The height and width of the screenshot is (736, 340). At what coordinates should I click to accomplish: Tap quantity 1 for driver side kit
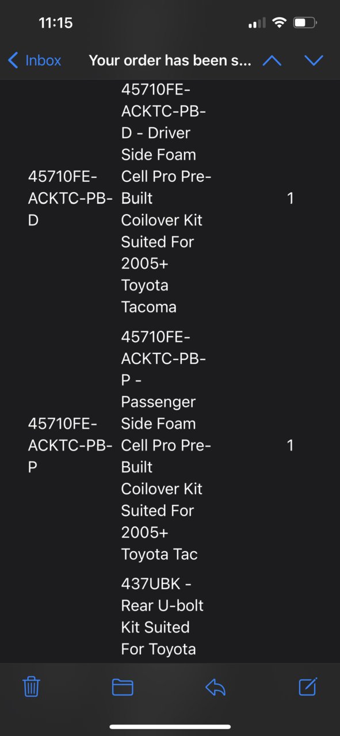click(x=290, y=199)
